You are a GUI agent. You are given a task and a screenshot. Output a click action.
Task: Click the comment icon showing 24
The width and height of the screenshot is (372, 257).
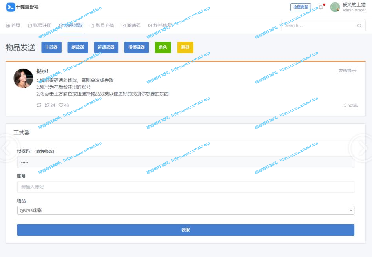coord(47,105)
